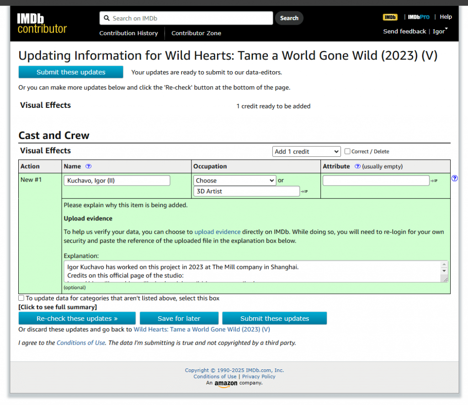Click the '(optional)' label under explanation
This screenshot has height=405, width=468.
[74, 288]
